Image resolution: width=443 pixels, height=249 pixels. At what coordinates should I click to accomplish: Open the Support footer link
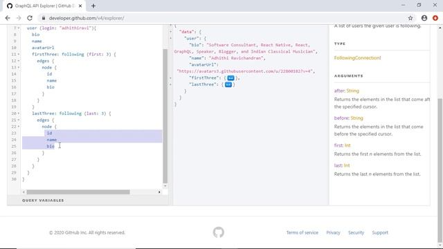(380, 232)
